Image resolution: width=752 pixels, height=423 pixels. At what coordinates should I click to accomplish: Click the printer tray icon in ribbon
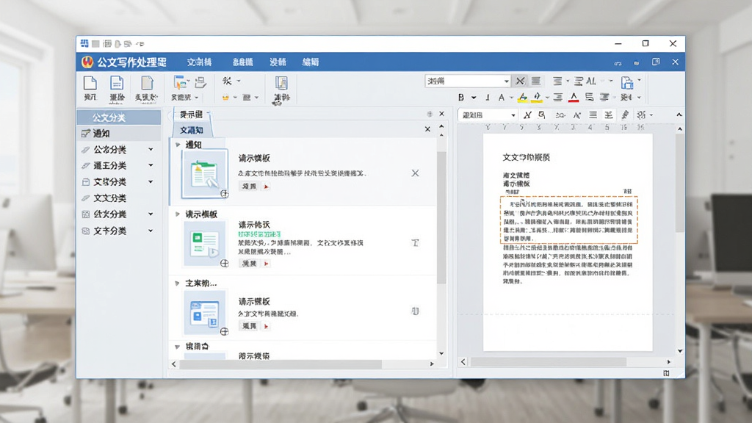(200, 82)
